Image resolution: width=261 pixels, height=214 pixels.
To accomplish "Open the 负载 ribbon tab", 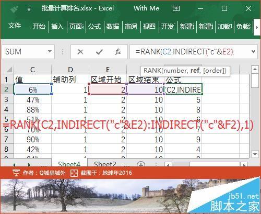I will 243,26.
